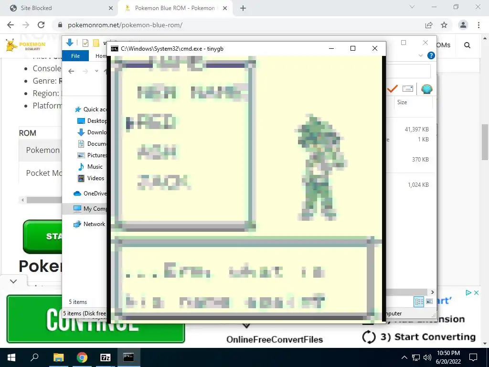This screenshot has width=489, height=367.
Task: Maximize the tinygb cmd window
Action: [x=353, y=48]
